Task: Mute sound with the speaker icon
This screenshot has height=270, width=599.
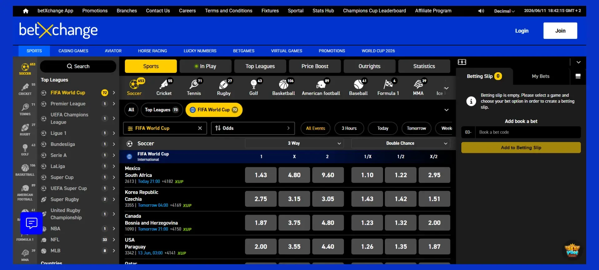Action: [481, 11]
